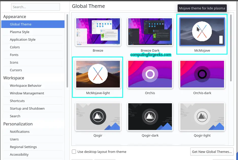Click the Orchis theme label
Screen dimensions: 238x160
coord(150,93)
